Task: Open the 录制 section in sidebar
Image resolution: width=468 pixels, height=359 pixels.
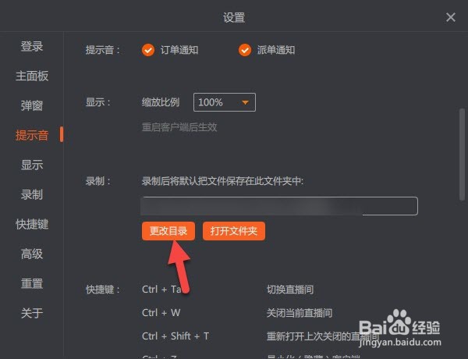Action: point(32,194)
